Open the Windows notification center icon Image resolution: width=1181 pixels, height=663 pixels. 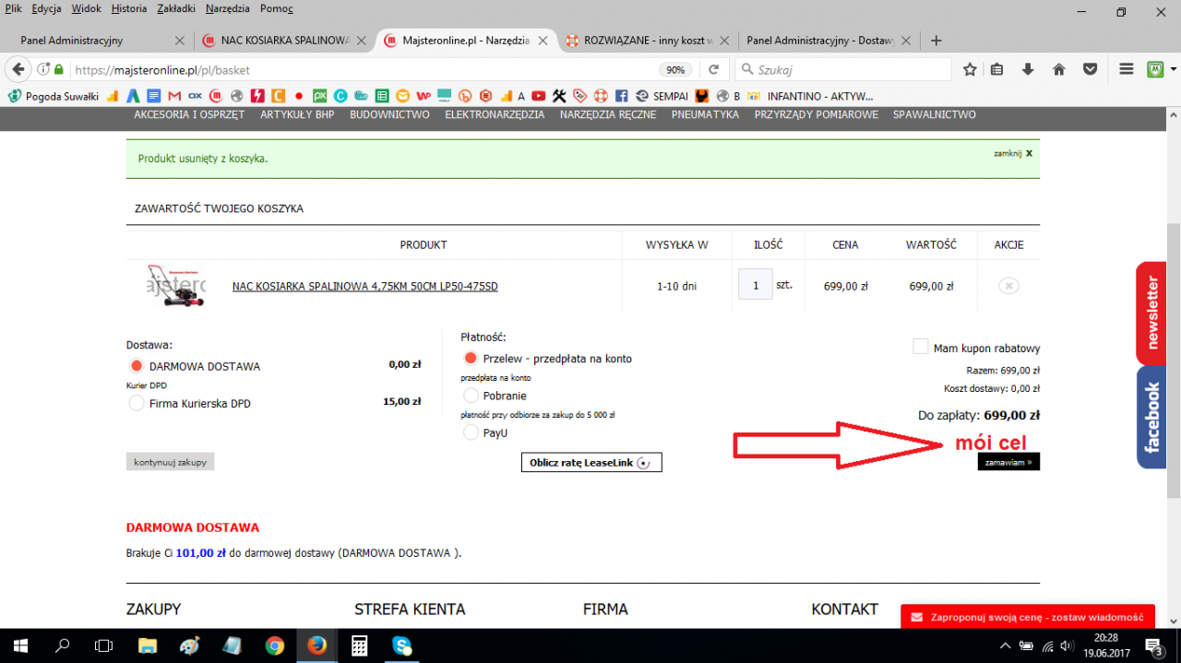[1154, 645]
